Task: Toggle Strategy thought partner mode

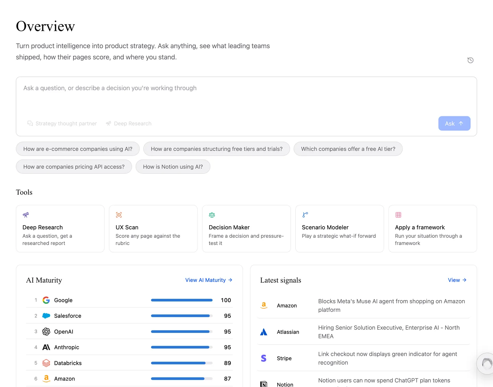Action: (62, 124)
